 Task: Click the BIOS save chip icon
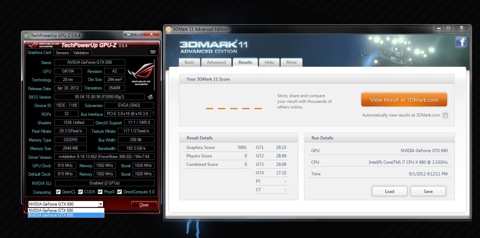coord(150,97)
